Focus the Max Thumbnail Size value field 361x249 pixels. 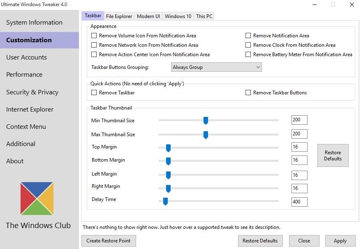299,134
